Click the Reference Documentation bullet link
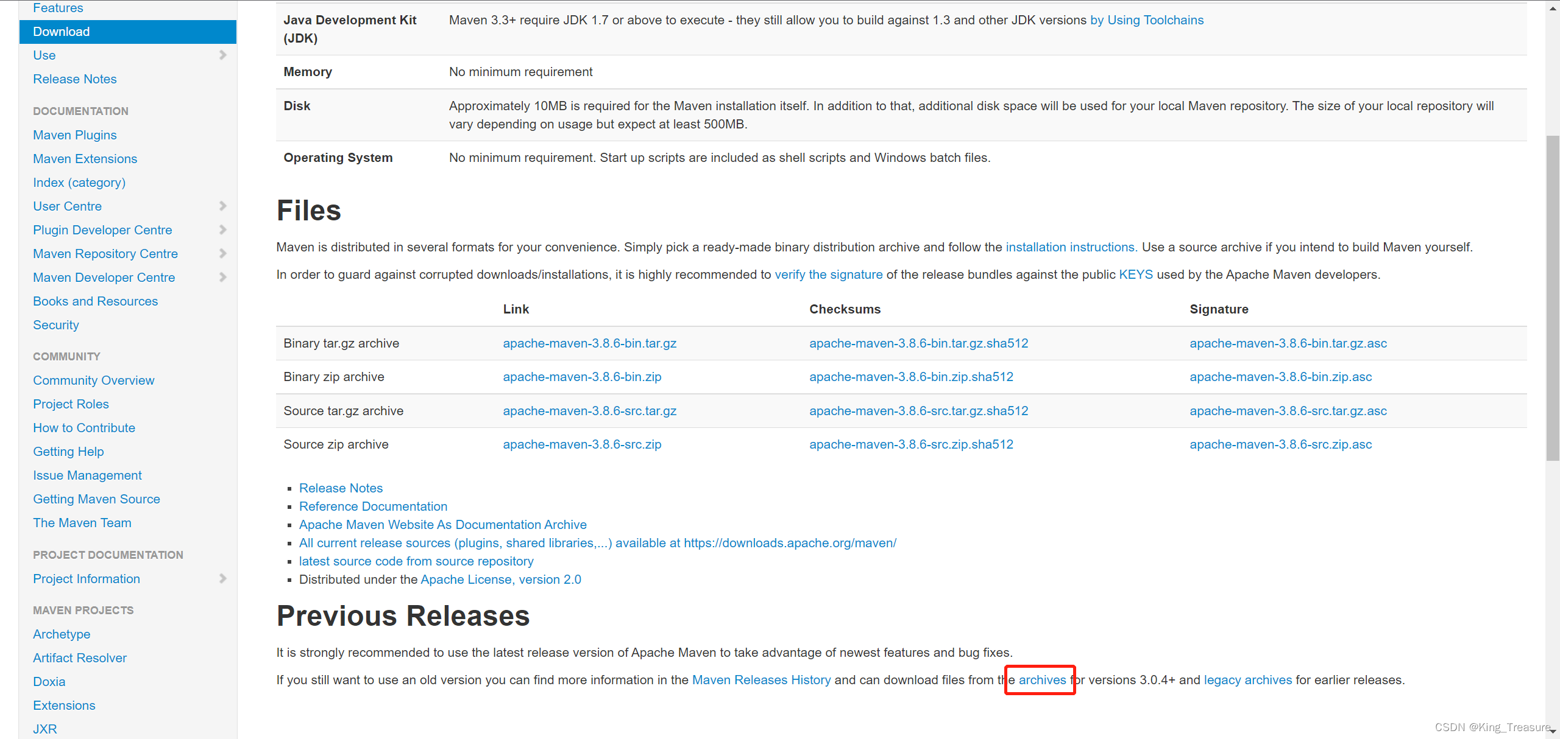 pyautogui.click(x=373, y=506)
